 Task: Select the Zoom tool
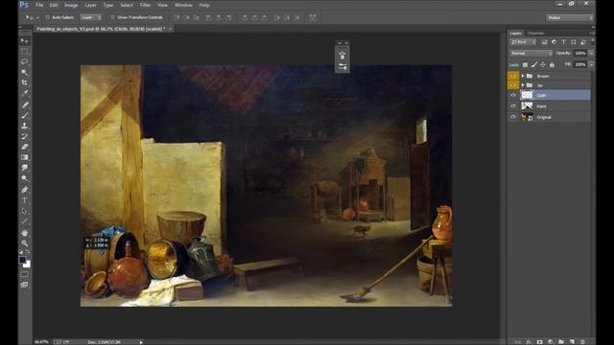[25, 243]
